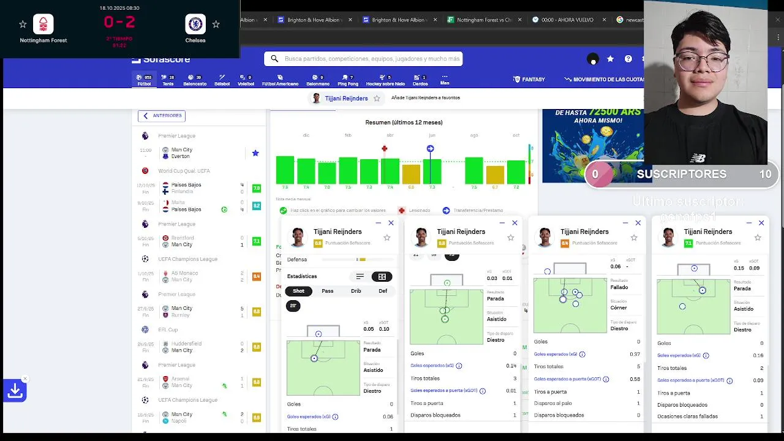Image resolution: width=784 pixels, height=441 pixels.
Task: Show xGOT info icon in third card
Action: pyautogui.click(x=606, y=379)
